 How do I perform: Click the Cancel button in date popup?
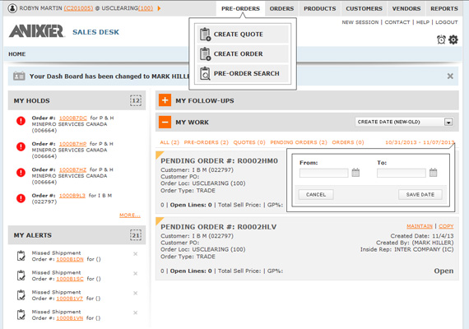click(x=316, y=195)
